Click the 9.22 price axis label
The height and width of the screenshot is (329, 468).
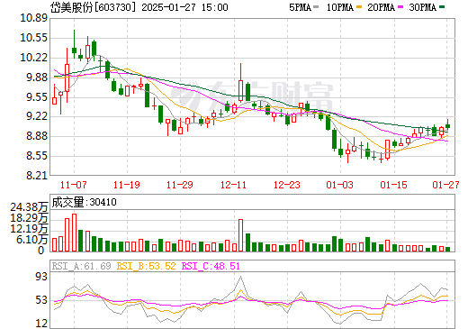tap(37, 116)
